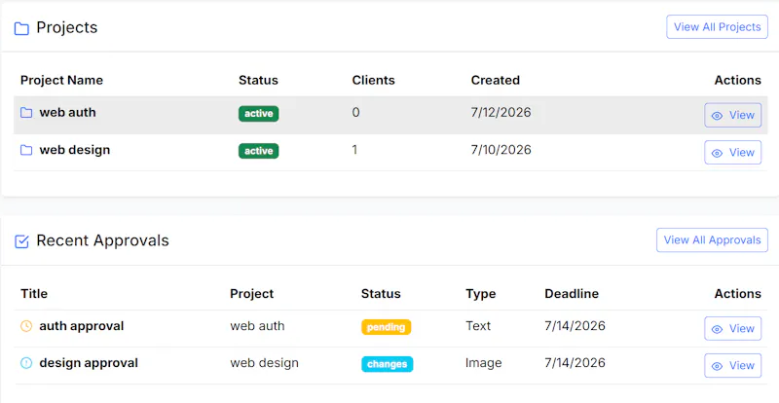Click web auth in approvals Project column
Screen dimensions: 779x403
pyautogui.click(x=257, y=326)
